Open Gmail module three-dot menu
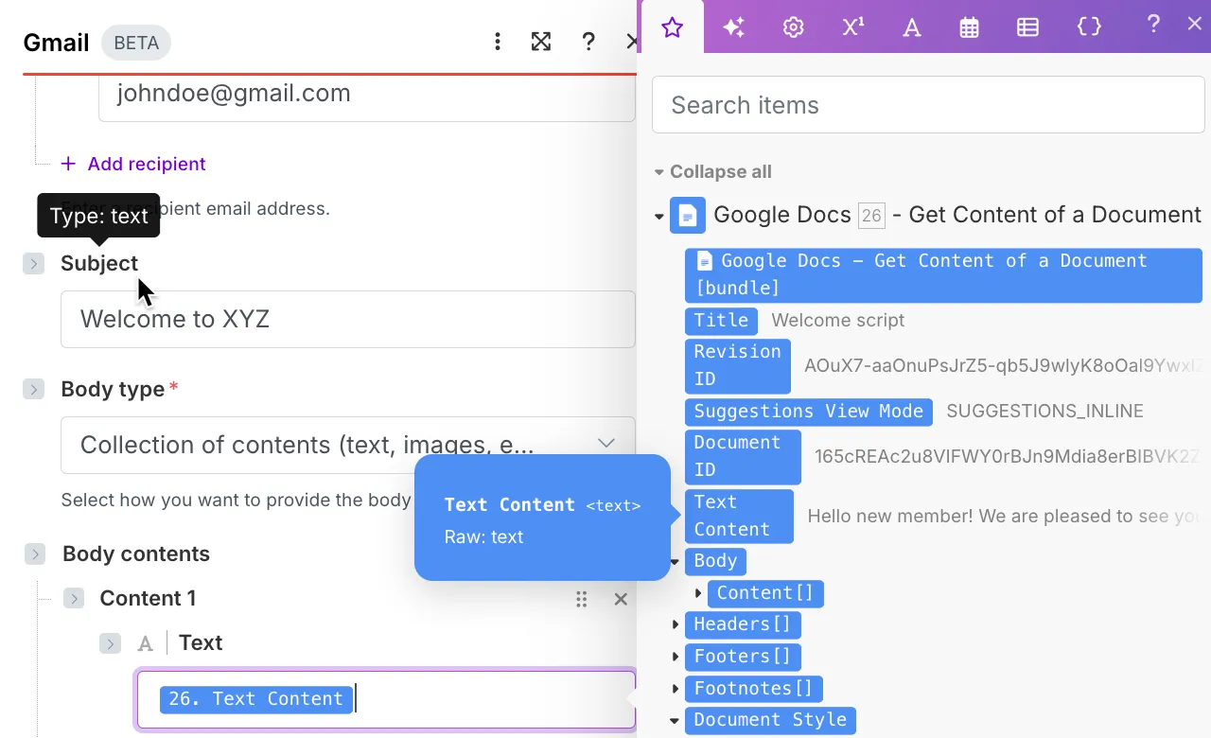Image resolution: width=1211 pixels, height=738 pixels. [x=498, y=42]
